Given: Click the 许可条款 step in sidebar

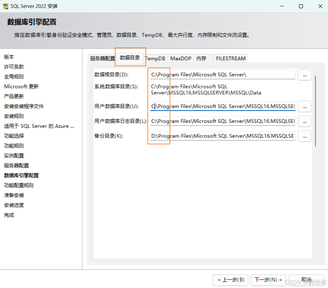Looking at the screenshot, I should click(14, 67).
